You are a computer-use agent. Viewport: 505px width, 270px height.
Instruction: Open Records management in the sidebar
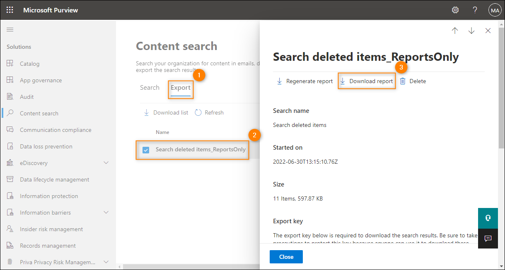pyautogui.click(x=48, y=246)
